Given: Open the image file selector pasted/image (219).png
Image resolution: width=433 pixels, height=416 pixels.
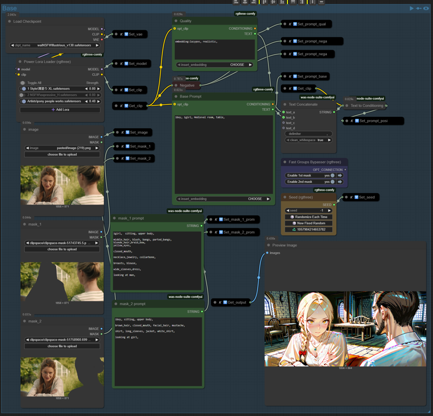Looking at the screenshot, I should pyautogui.click(x=62, y=148).
